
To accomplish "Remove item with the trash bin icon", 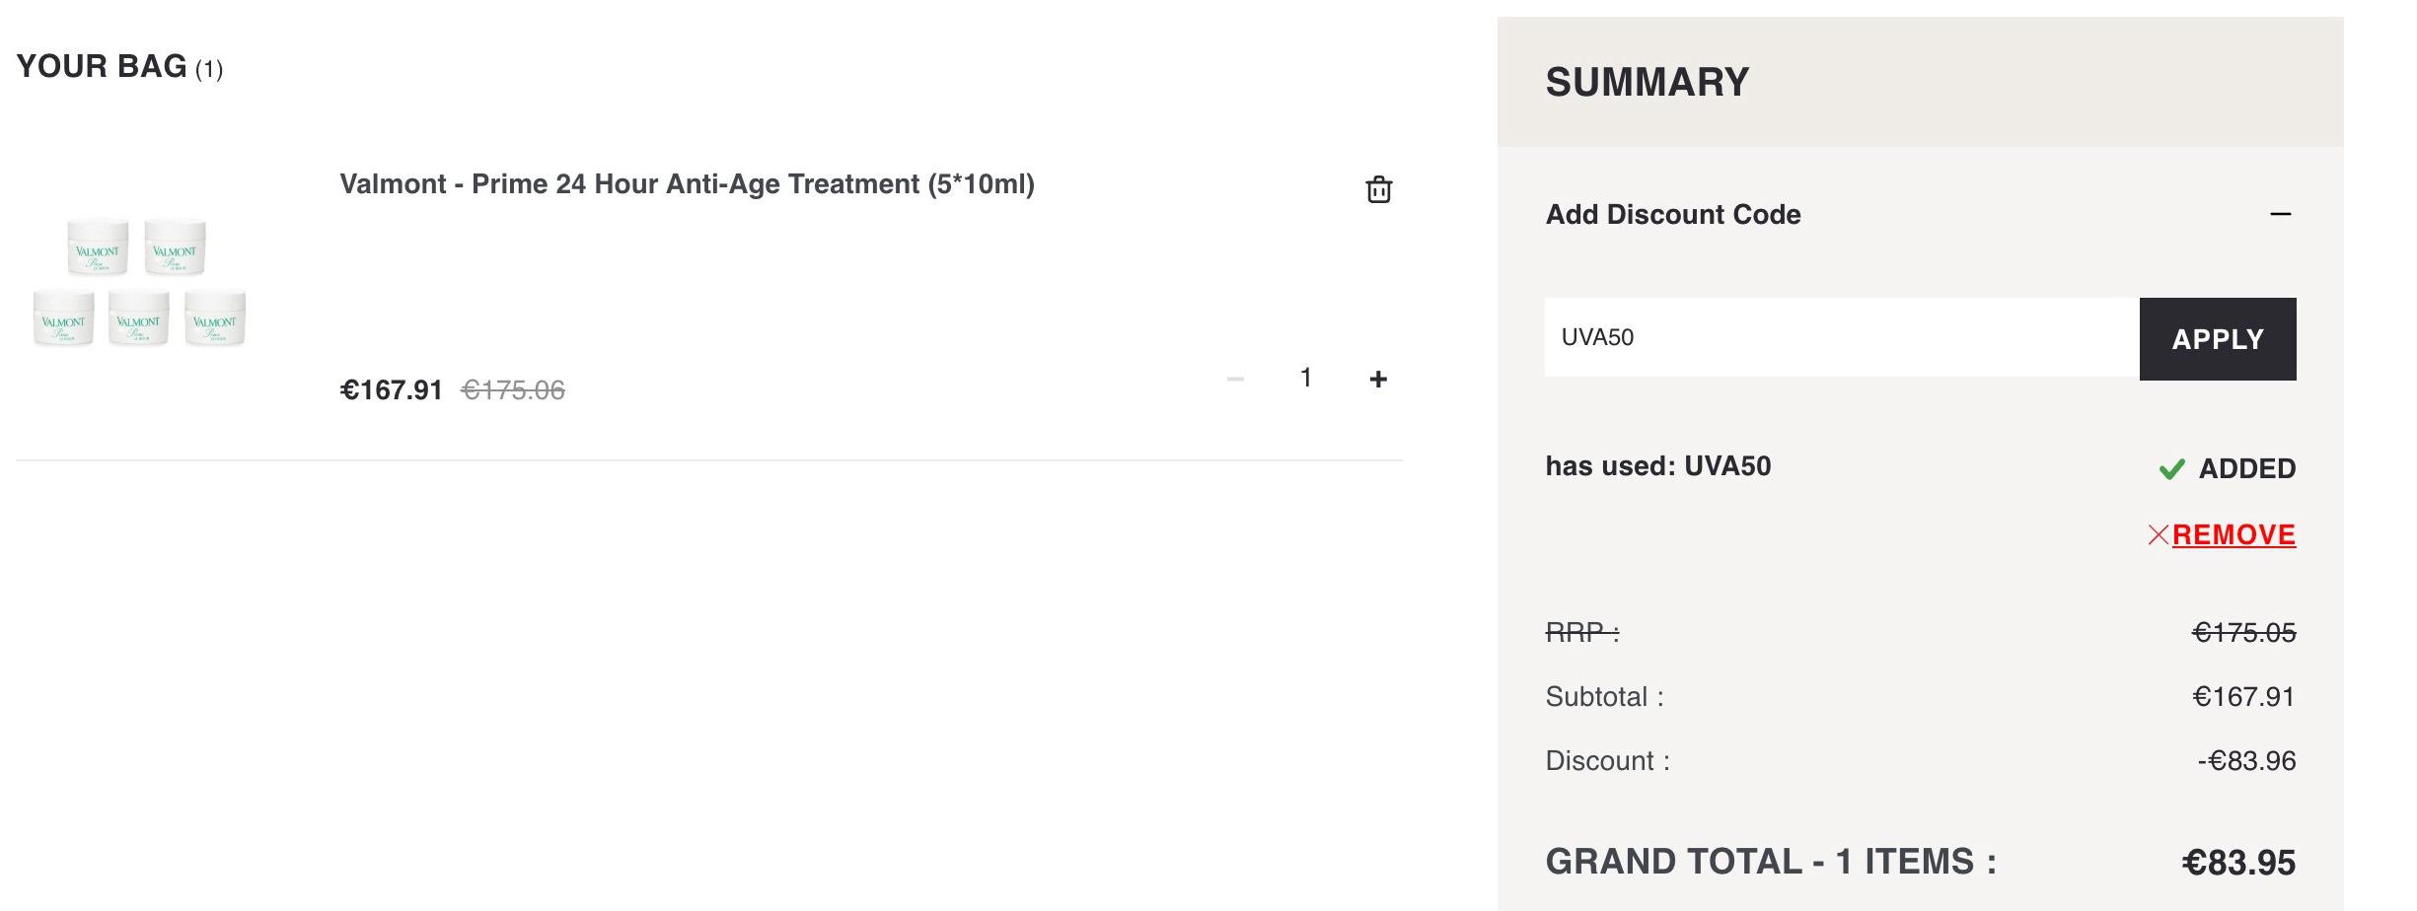I will [x=1378, y=188].
